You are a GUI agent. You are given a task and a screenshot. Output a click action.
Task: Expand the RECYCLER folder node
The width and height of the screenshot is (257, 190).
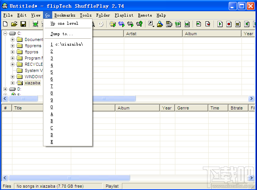click(12, 64)
